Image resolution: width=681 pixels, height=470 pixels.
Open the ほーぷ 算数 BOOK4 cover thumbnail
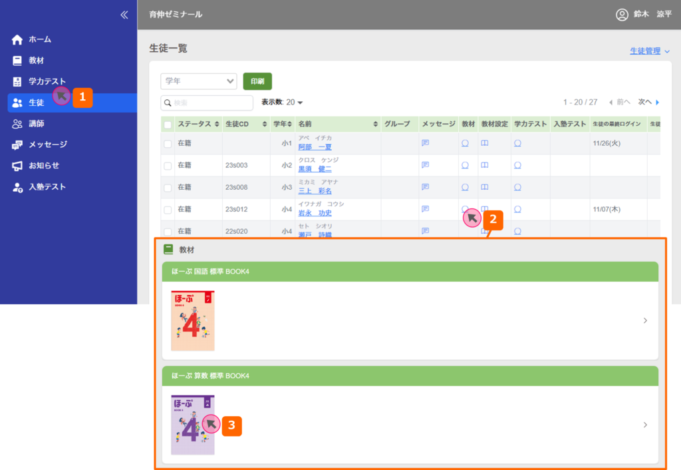pyautogui.click(x=192, y=425)
